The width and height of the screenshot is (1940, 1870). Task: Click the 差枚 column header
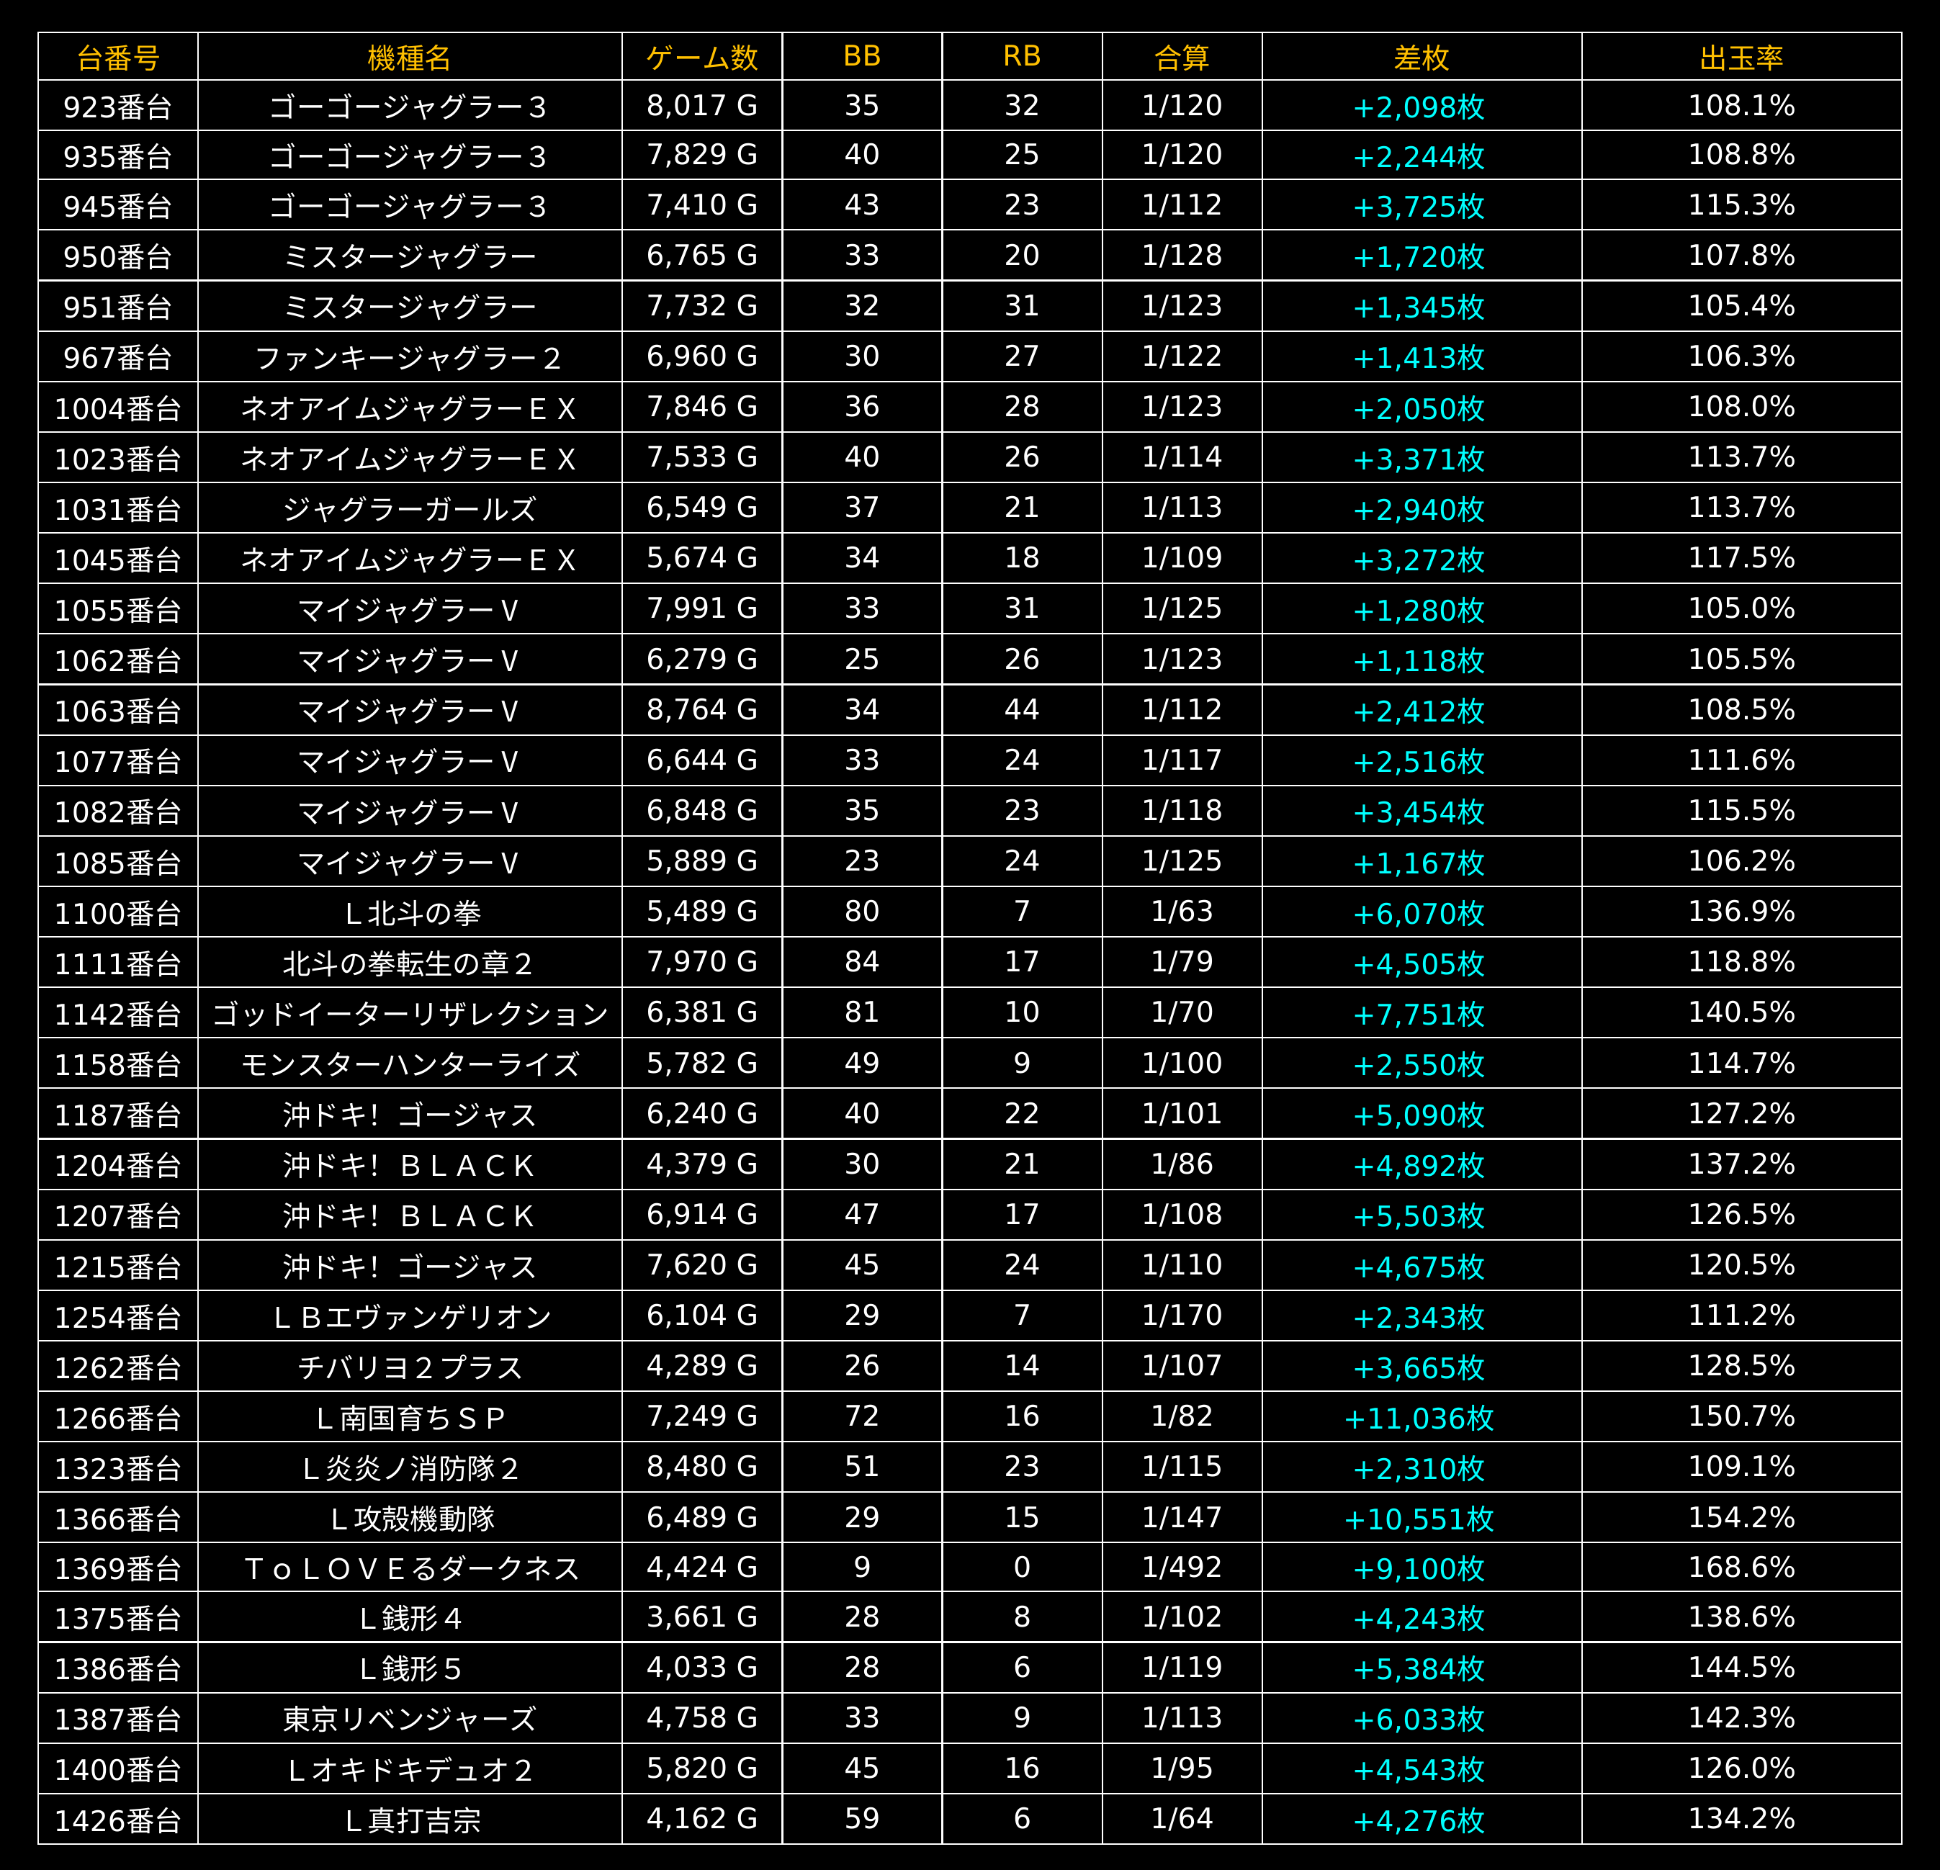[x=1422, y=58]
